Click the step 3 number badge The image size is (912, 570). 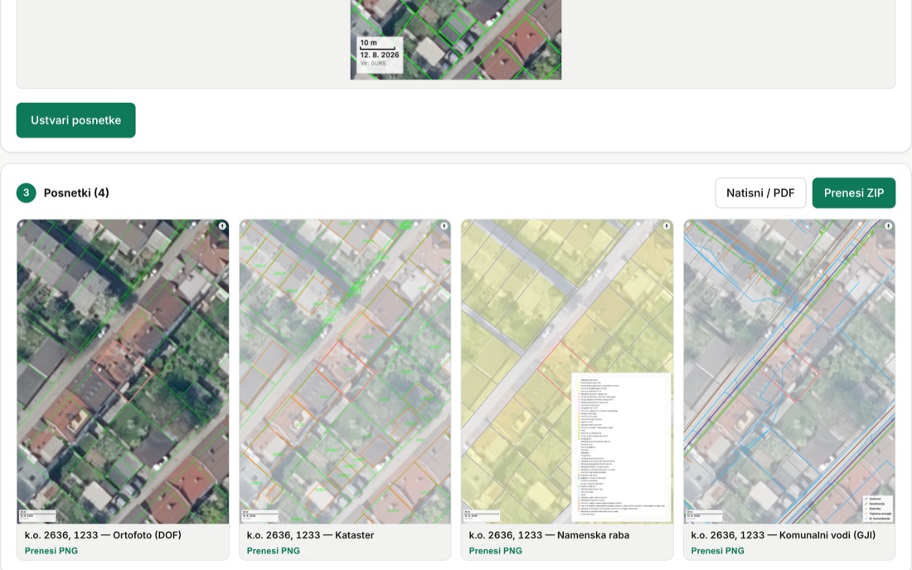click(27, 192)
